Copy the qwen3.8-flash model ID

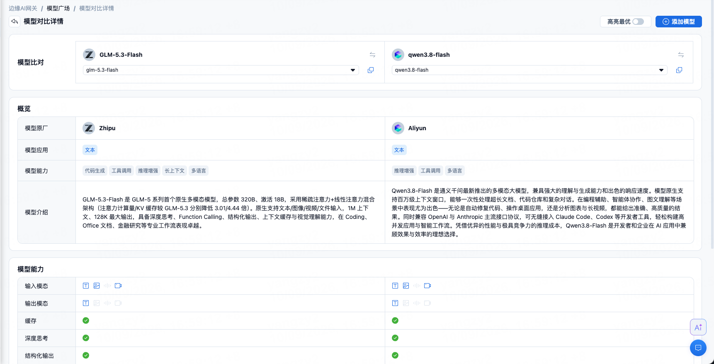pos(679,70)
